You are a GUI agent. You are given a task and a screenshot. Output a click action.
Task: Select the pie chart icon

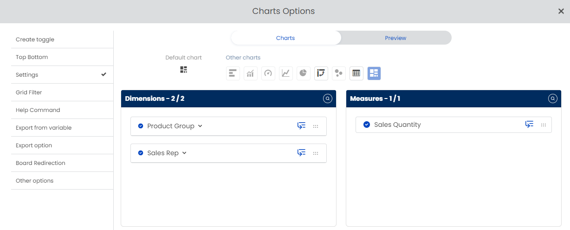click(x=304, y=73)
